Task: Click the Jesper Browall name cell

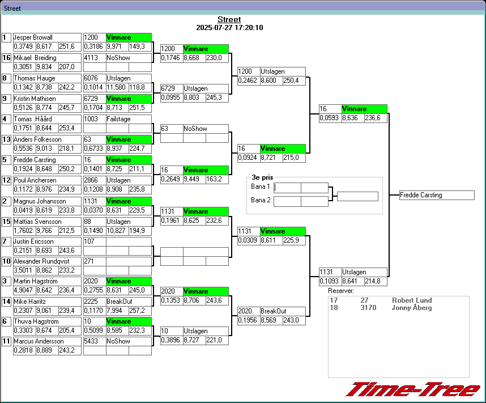Action: tap(47, 37)
